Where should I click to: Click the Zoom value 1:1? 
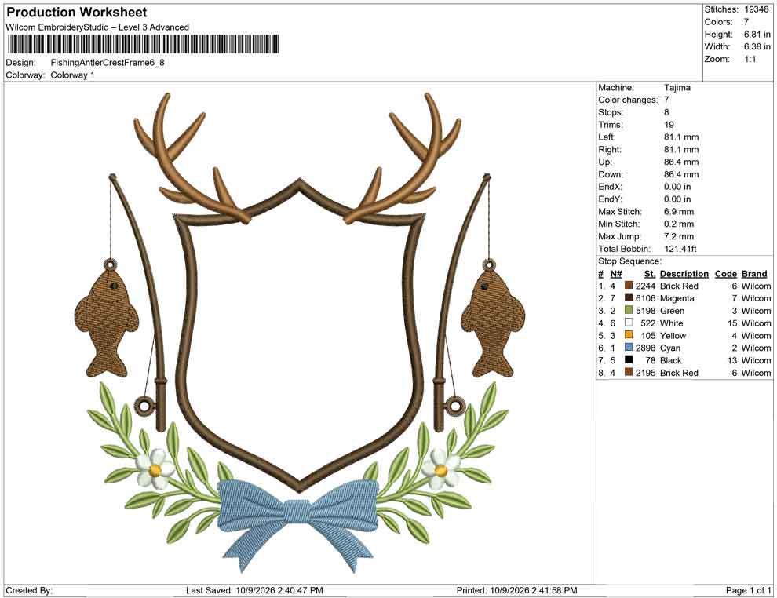[x=750, y=59]
